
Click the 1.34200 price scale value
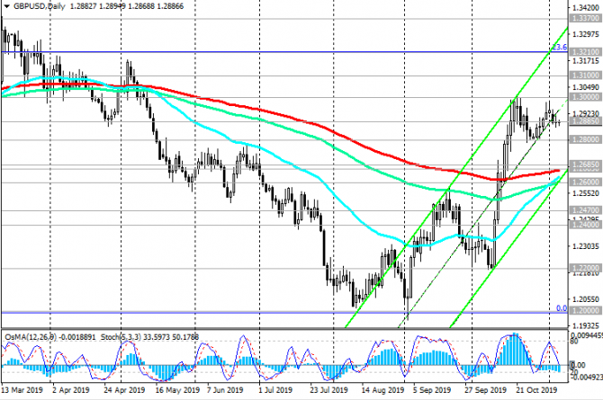point(586,7)
